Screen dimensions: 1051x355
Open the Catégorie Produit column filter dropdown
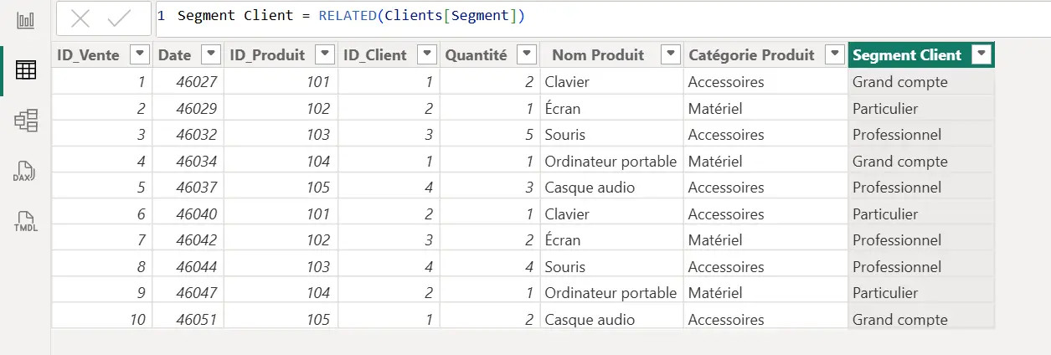coord(834,55)
